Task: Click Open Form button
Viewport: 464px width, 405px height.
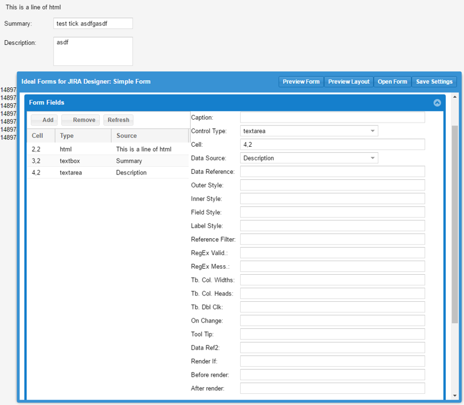Action: [x=392, y=81]
